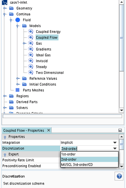Click the Regions folder icon
This screenshot has height=188, width=126.
click(x=11, y=96)
